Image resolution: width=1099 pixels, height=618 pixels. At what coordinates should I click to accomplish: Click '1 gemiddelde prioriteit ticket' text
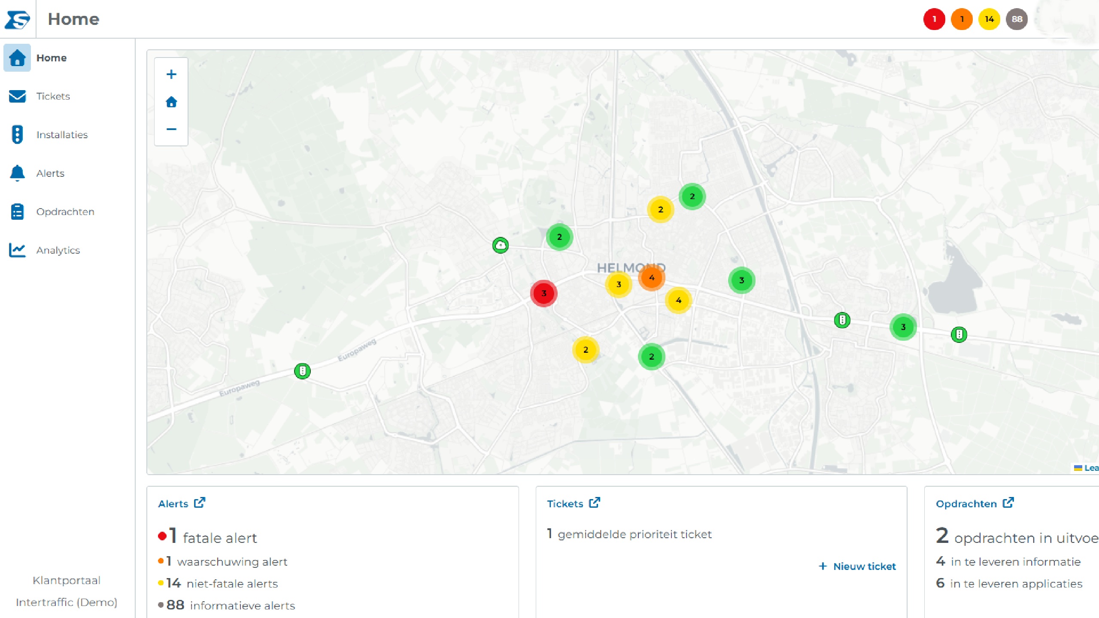(629, 534)
